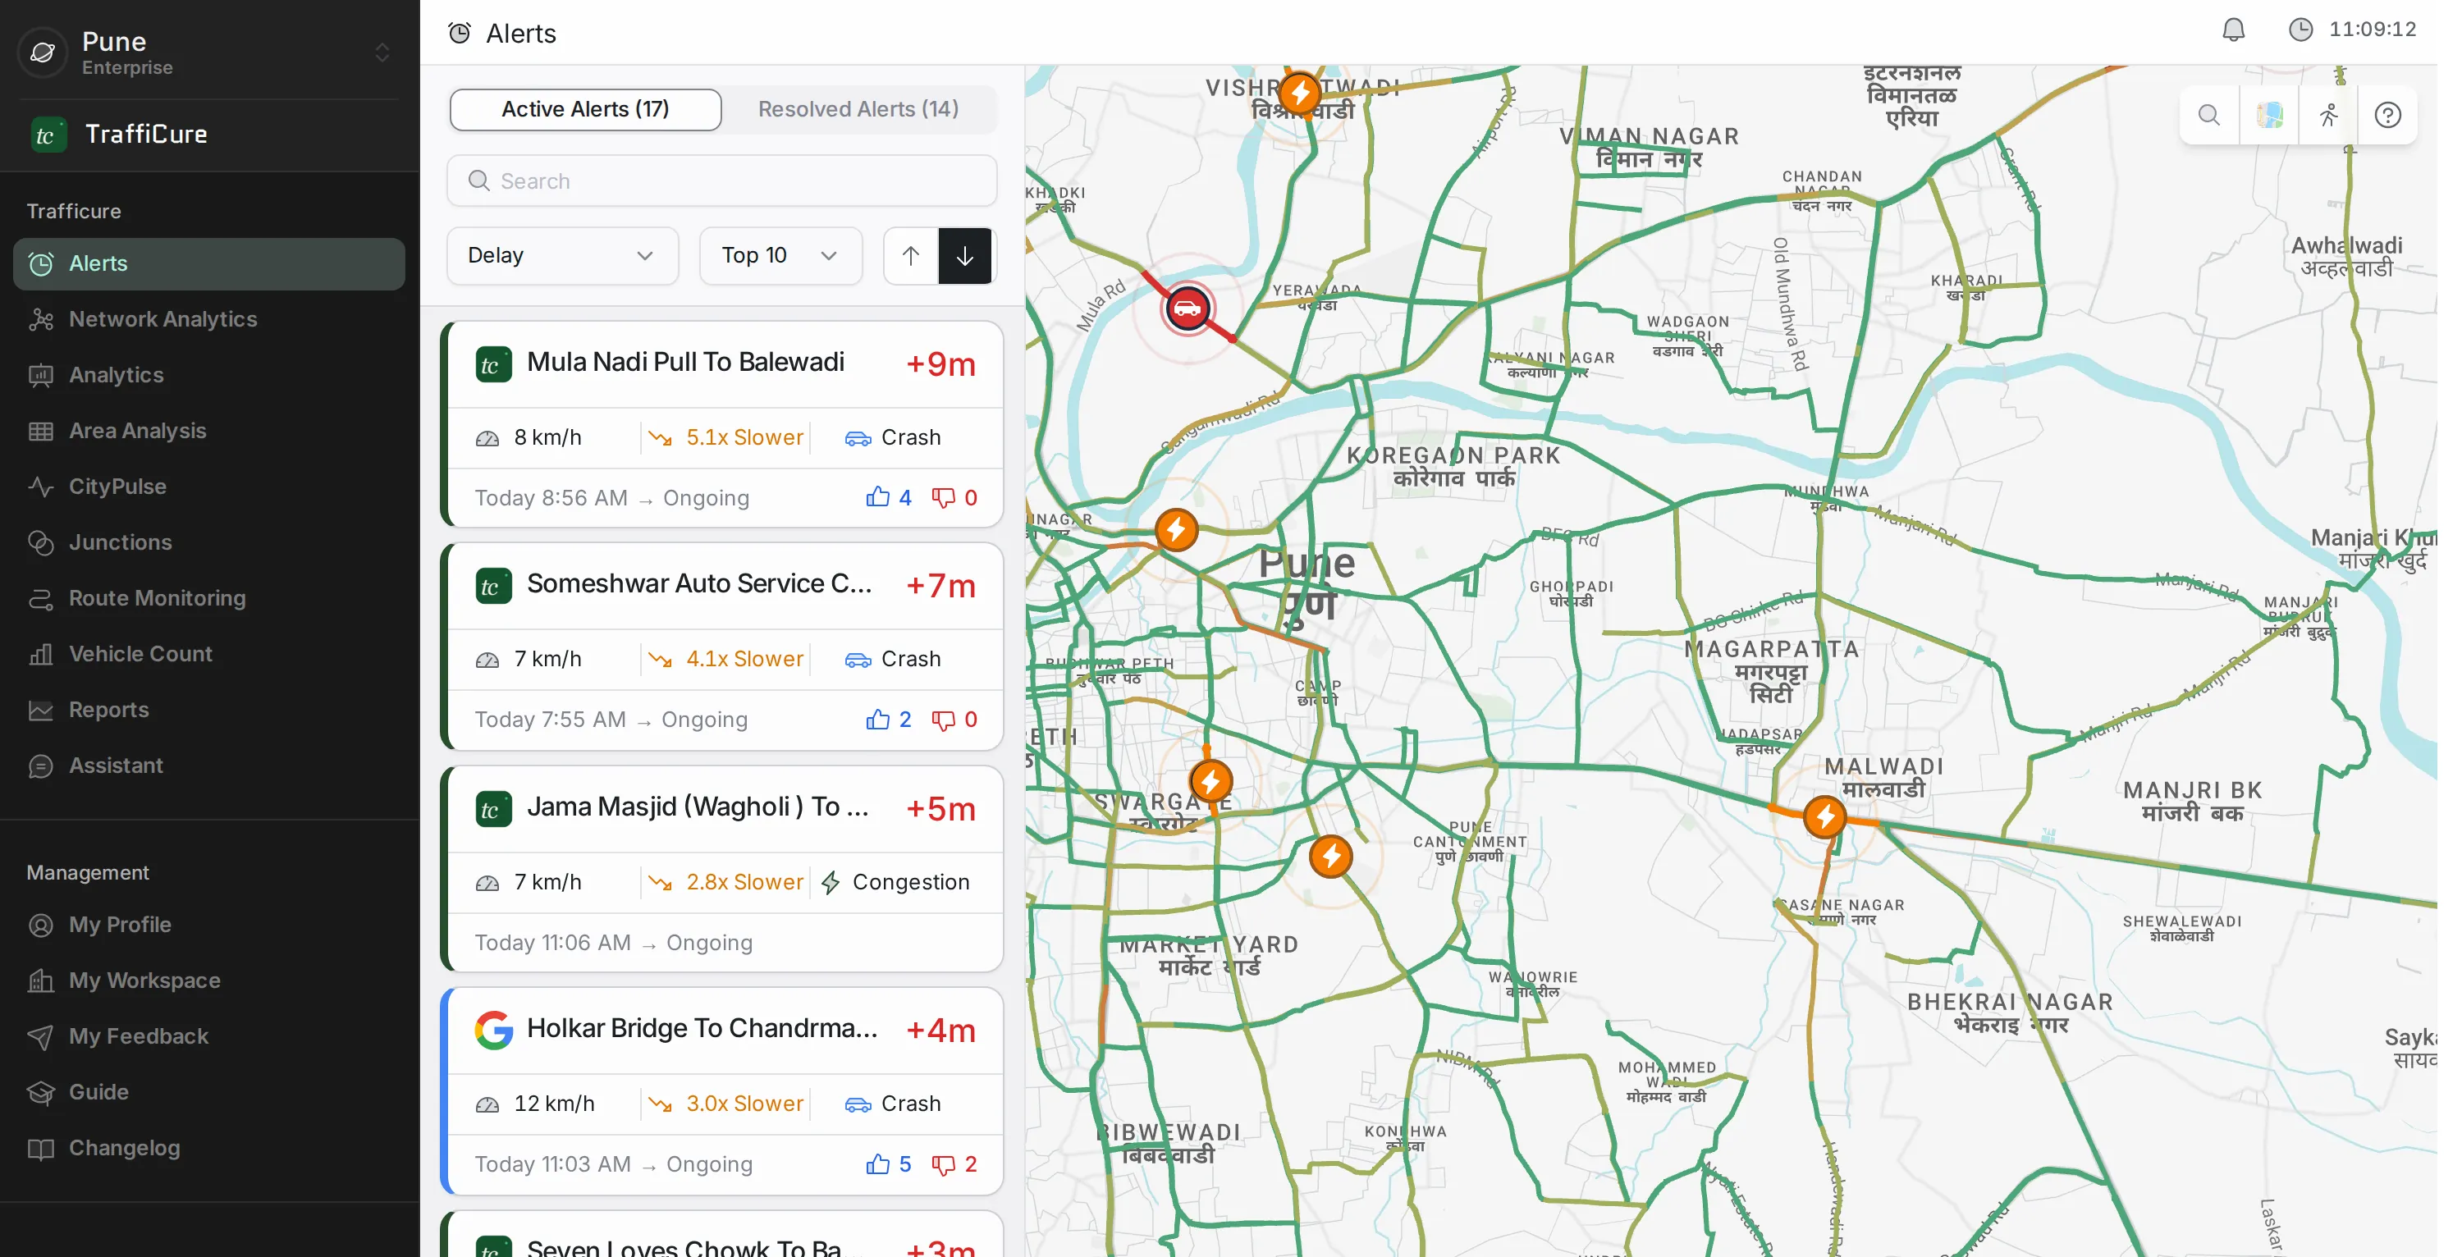Click the TraffiCure logo icon
2462x1257 pixels.
pos(48,134)
